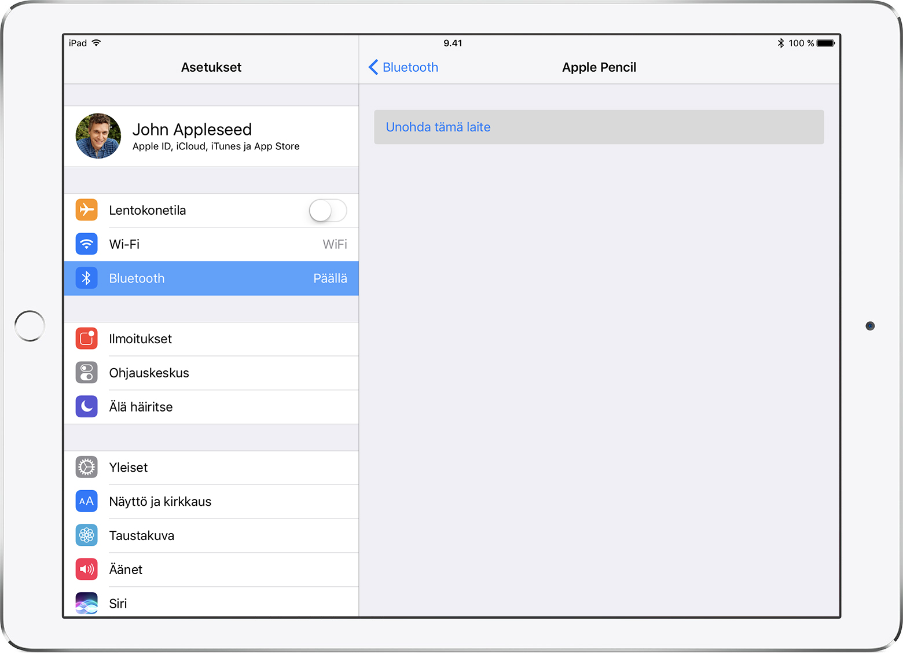Select Bluetooth row showing Päällä

coord(211,278)
